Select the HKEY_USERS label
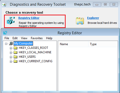Viewport: 120px width, 93px height. tap(27, 57)
